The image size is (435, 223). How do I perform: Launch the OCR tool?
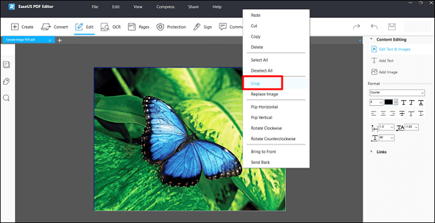[x=111, y=27]
